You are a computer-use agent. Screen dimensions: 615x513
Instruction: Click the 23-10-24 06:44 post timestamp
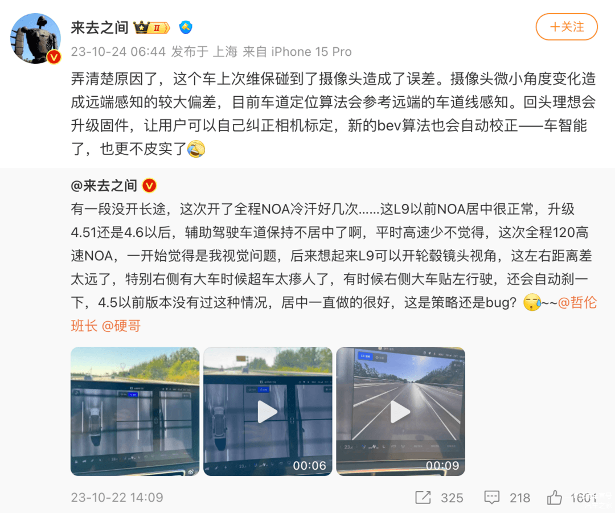pos(118,52)
